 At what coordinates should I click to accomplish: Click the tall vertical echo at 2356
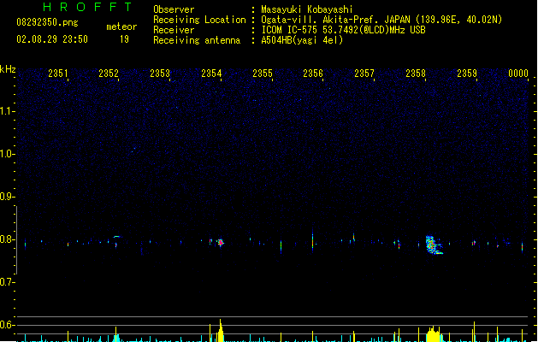point(312,239)
